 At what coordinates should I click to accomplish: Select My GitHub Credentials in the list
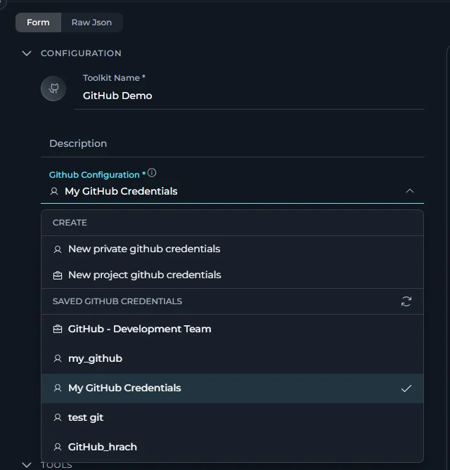click(232, 389)
